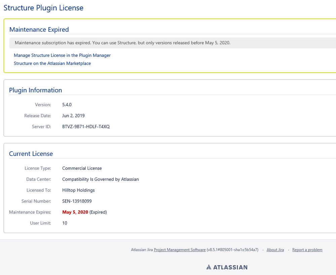Select release date Jun 2, 2019
This screenshot has width=336, height=275.
click(x=73, y=116)
